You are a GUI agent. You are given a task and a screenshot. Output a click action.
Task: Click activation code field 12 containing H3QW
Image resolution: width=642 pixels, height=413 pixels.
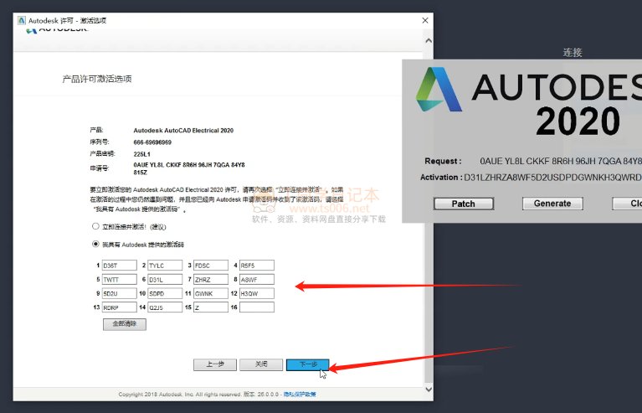(257, 293)
